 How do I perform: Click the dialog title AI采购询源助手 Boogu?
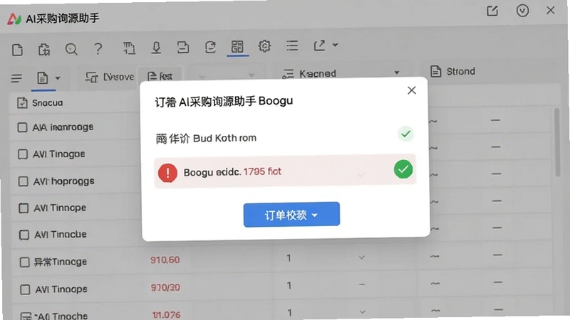pos(224,102)
